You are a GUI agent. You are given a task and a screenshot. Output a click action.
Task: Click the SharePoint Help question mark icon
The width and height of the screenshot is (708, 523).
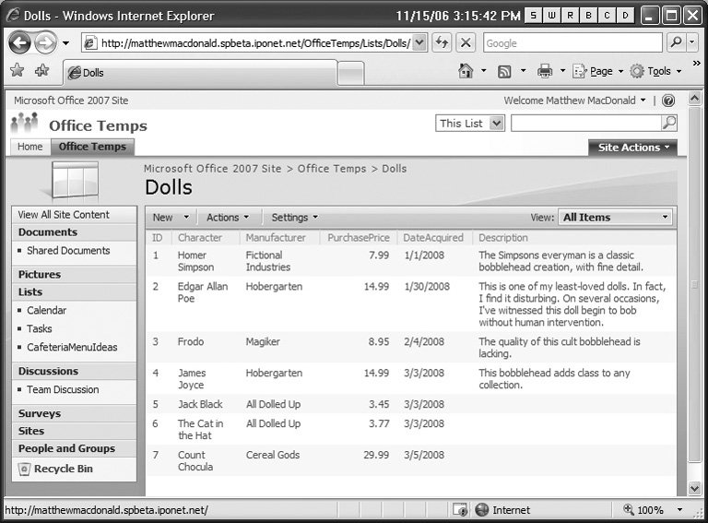point(668,101)
